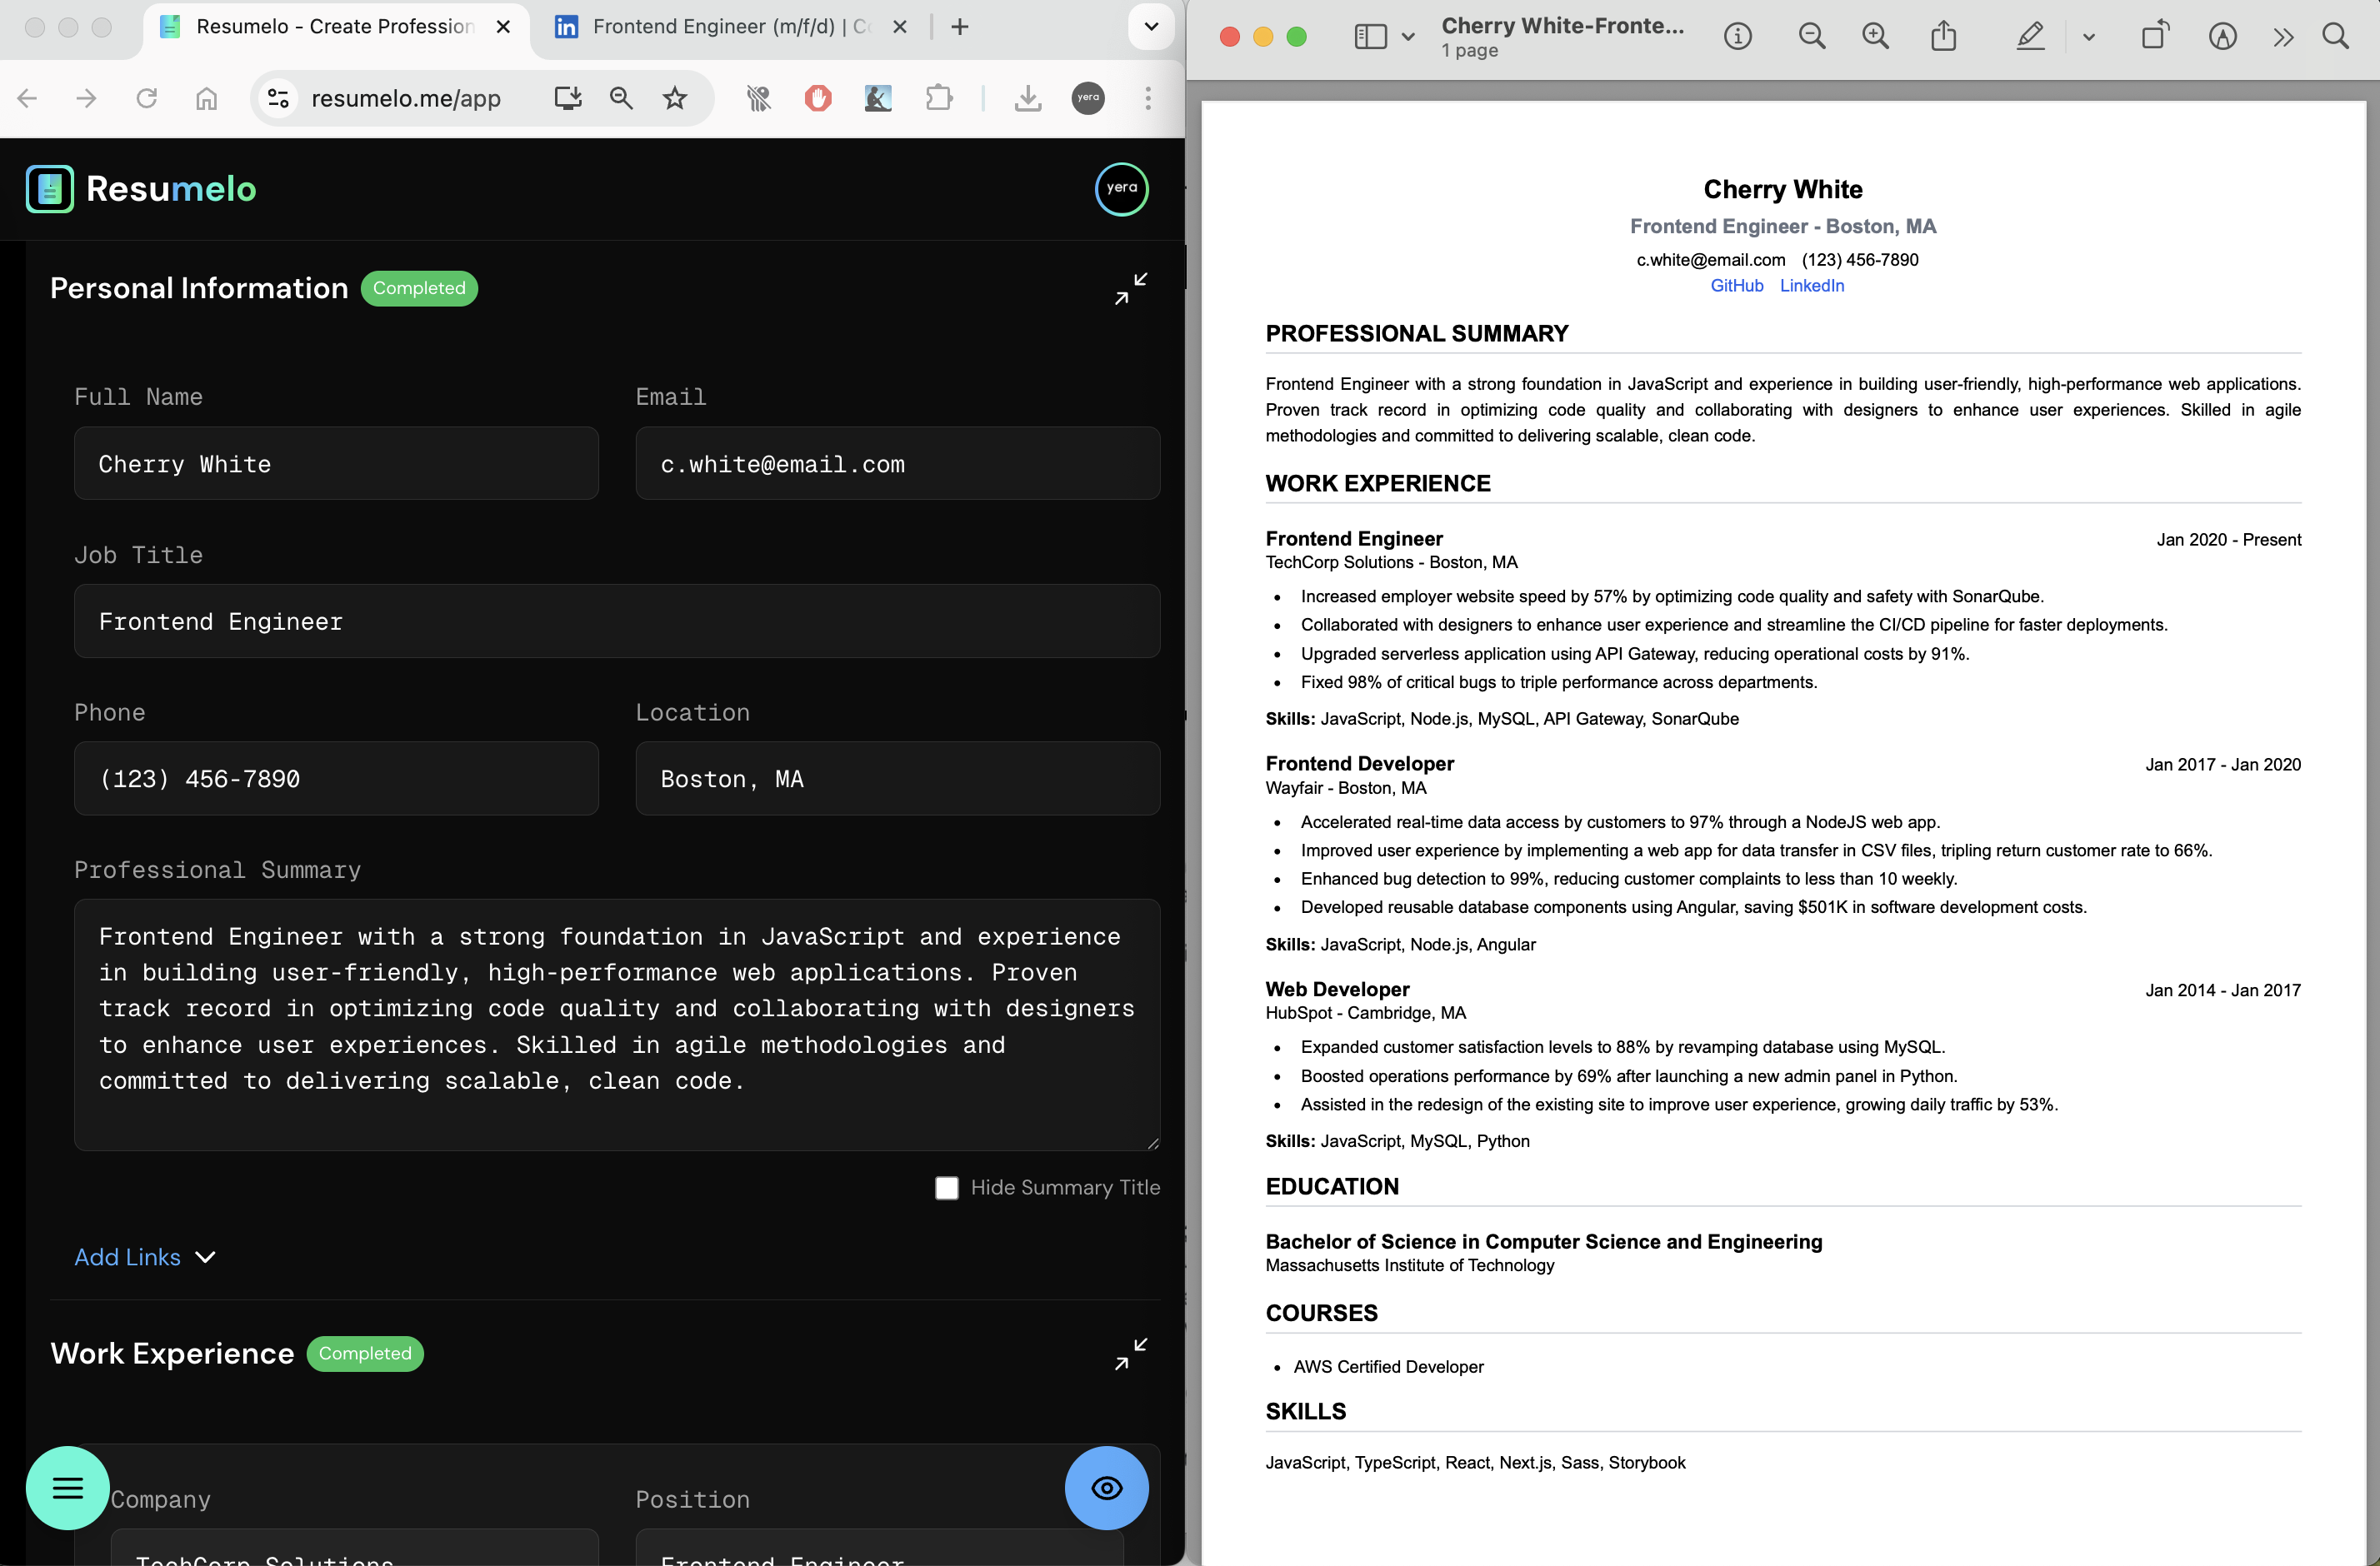Check the Hide Summary Title checkbox
Image resolution: width=2380 pixels, height=1566 pixels.
click(x=946, y=1187)
